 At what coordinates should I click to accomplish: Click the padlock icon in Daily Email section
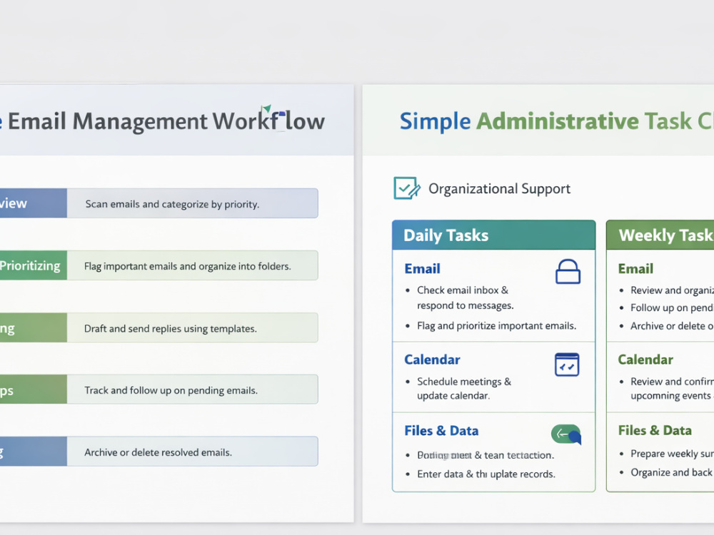568,272
